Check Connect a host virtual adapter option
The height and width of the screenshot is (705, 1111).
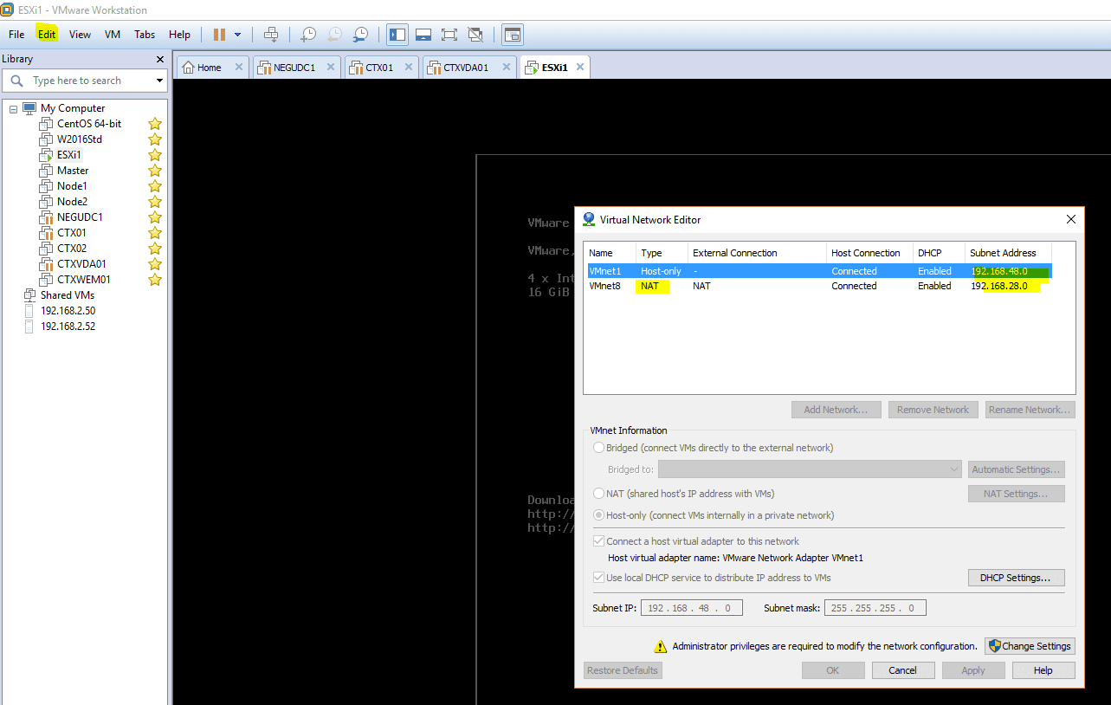(598, 540)
